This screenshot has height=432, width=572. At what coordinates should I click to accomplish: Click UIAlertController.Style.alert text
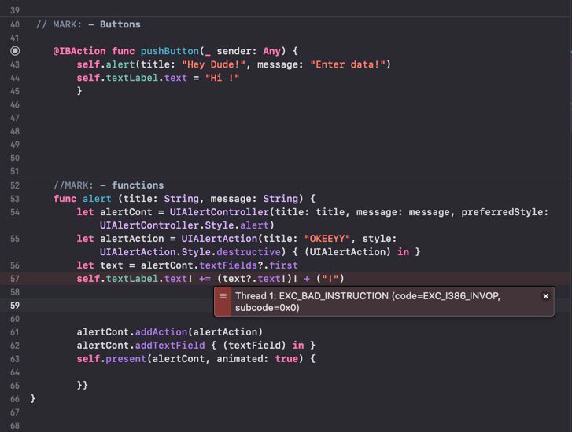[184, 225]
